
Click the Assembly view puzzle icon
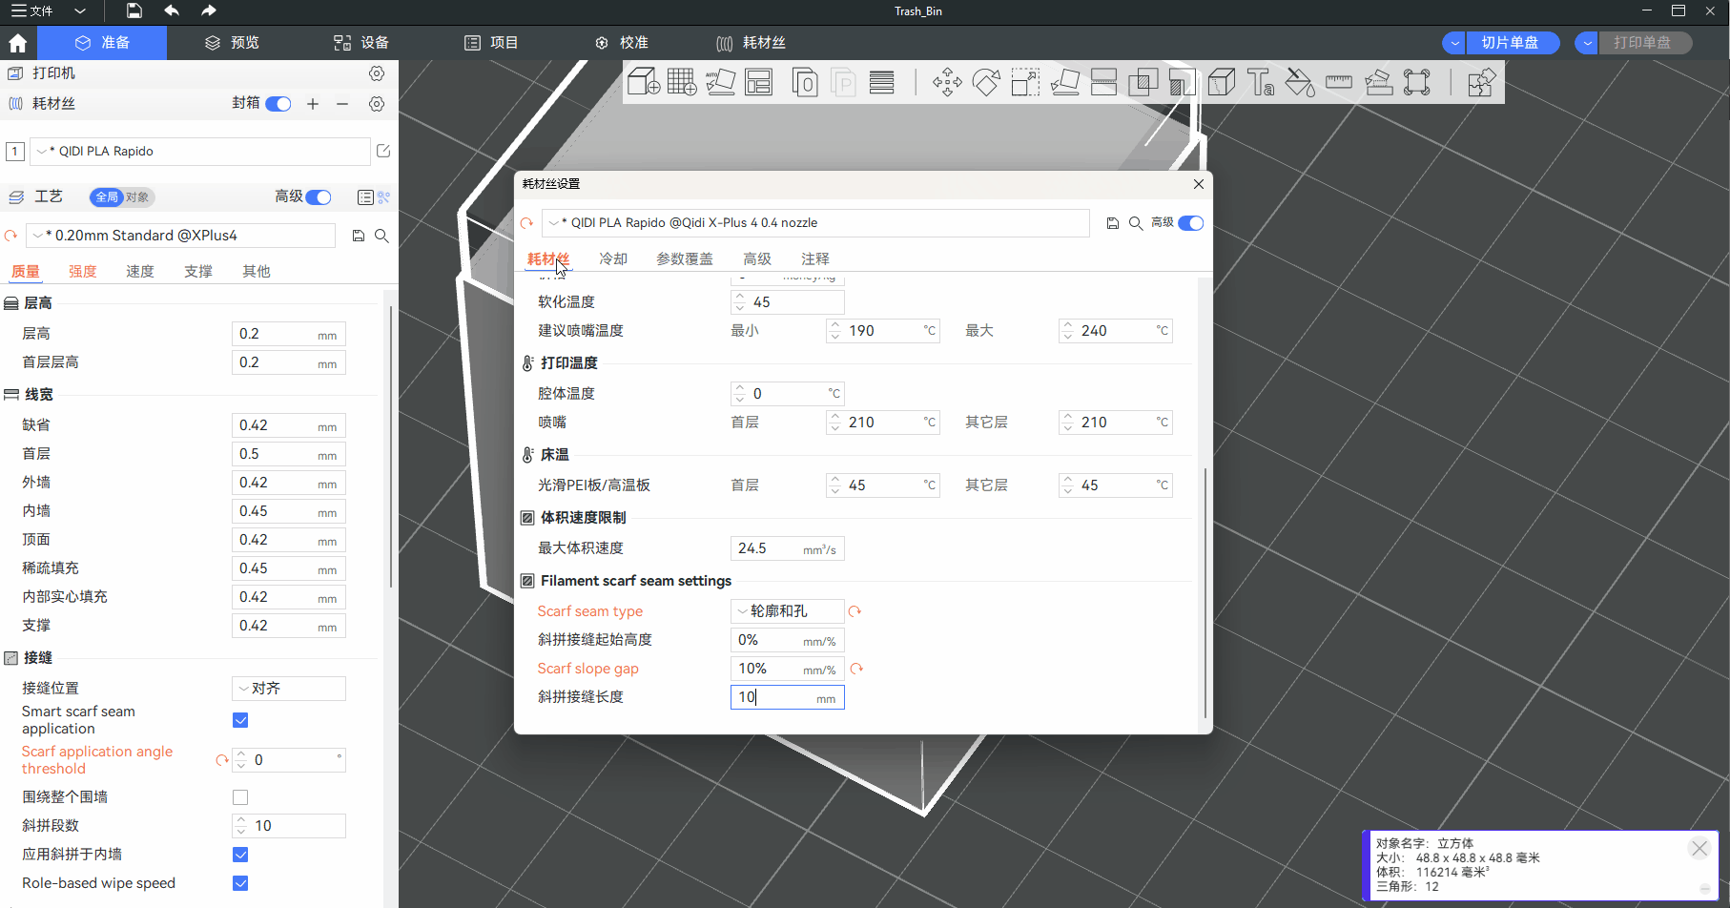(x=1480, y=83)
